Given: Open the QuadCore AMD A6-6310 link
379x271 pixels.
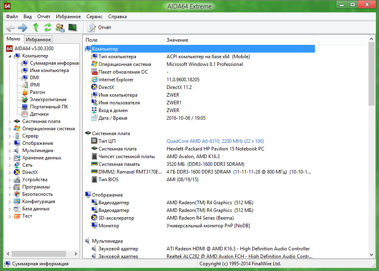Looking at the screenshot, I should tap(215, 141).
